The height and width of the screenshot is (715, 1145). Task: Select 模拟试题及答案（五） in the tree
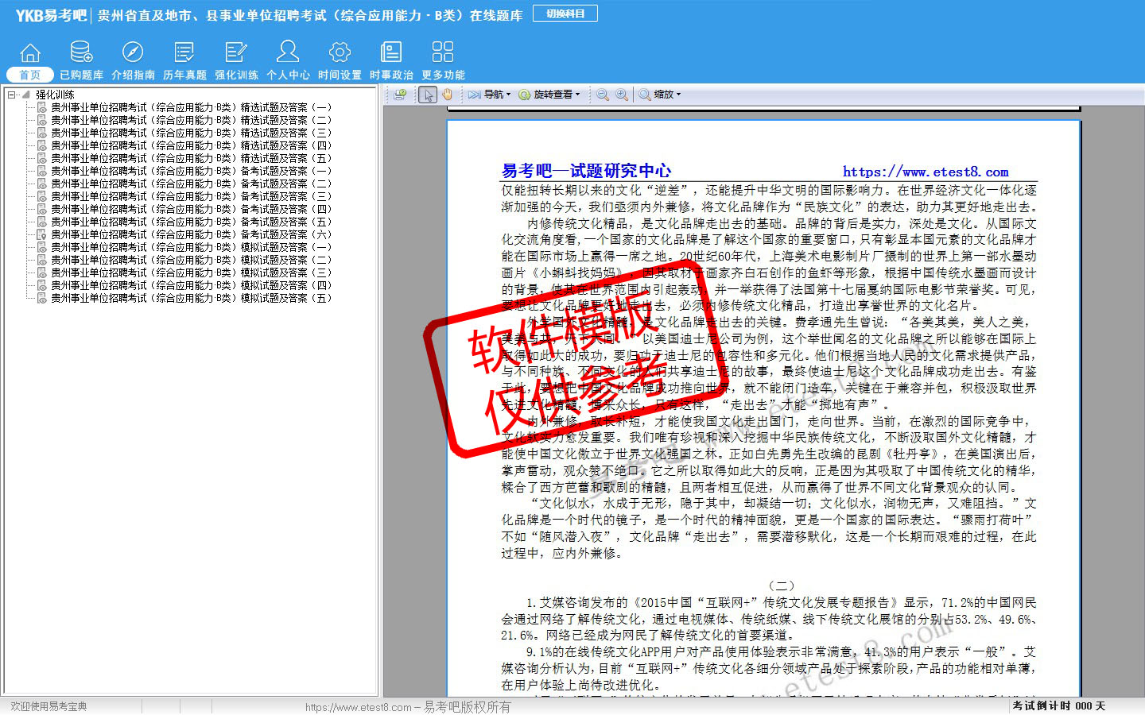191,298
